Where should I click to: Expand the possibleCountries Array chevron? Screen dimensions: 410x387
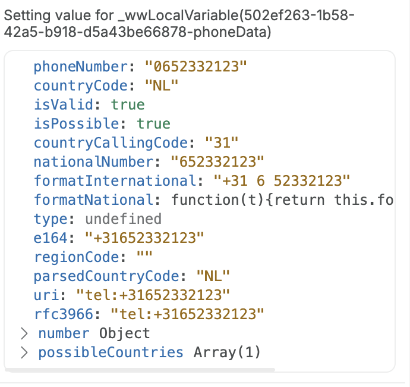24,352
